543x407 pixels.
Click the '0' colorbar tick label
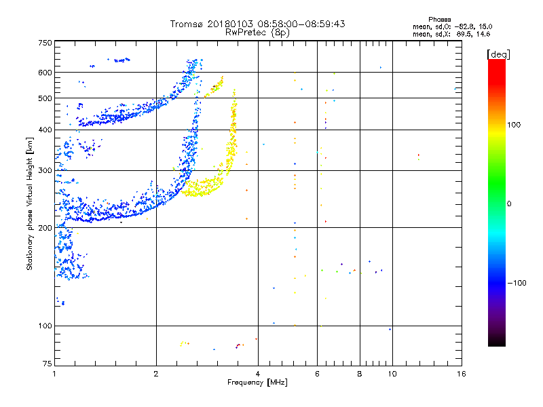point(509,203)
